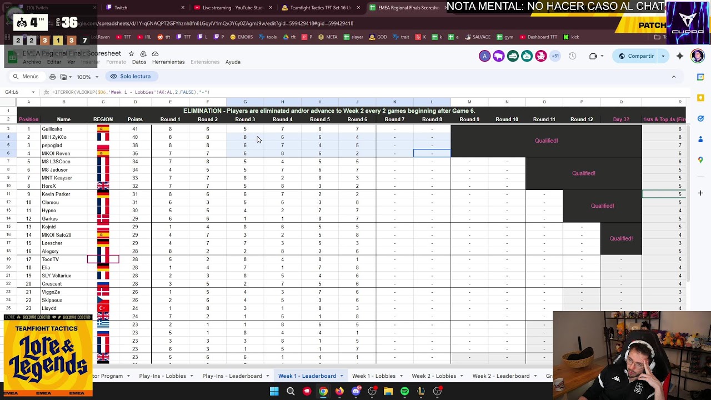Click the purple 'A' collaborator avatar
This screenshot has width=711, height=400.
(x=484, y=56)
